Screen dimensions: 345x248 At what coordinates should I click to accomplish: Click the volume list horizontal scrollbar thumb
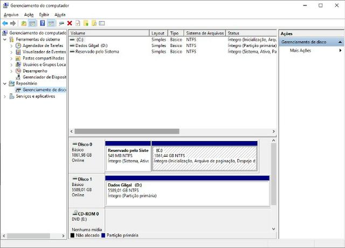(x=127, y=131)
